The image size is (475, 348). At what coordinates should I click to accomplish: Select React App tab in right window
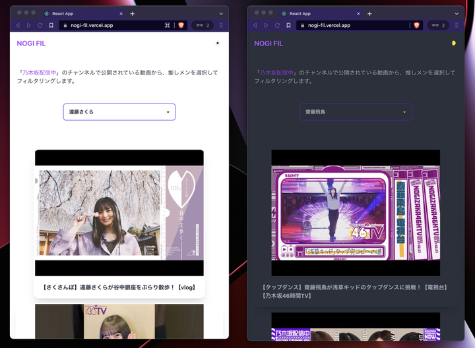(321, 14)
